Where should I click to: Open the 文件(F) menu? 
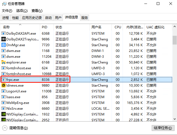7,11
